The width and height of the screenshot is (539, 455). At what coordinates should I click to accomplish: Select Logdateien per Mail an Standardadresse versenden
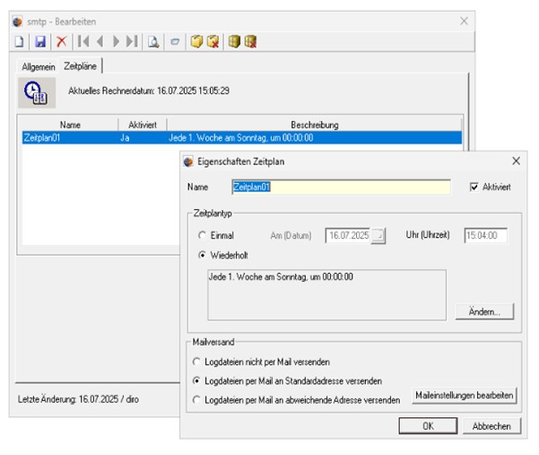(196, 381)
